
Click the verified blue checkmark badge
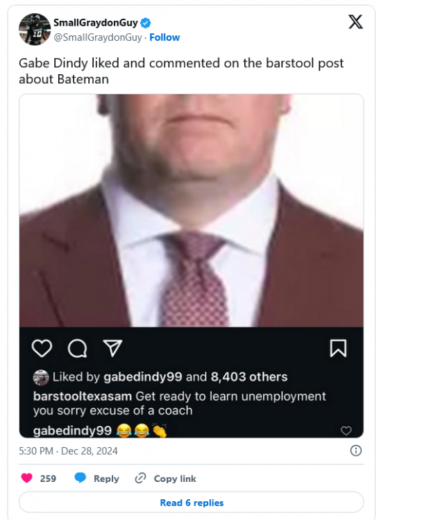tap(146, 24)
